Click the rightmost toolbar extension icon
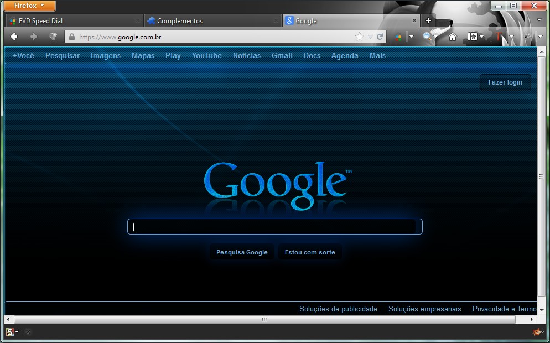The width and height of the screenshot is (550, 343). [527, 37]
